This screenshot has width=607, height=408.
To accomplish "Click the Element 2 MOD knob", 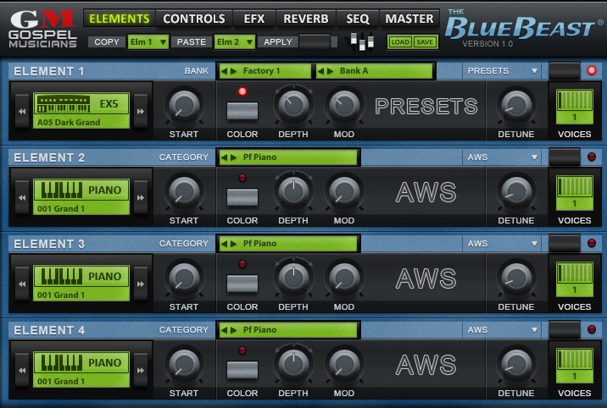I will pyautogui.click(x=343, y=191).
